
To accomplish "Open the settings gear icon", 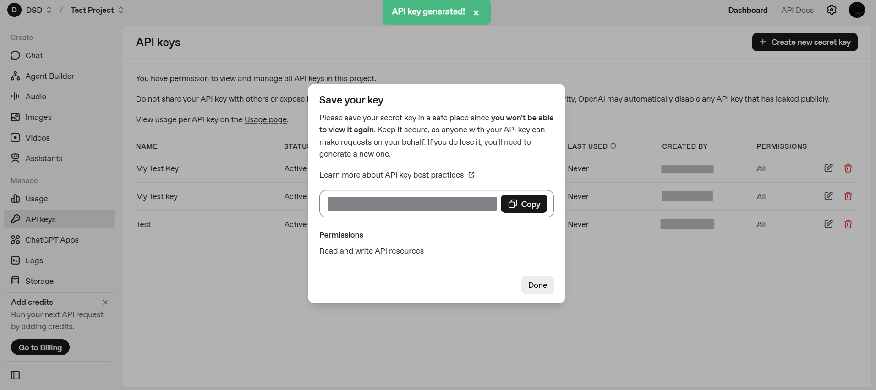I will point(832,10).
